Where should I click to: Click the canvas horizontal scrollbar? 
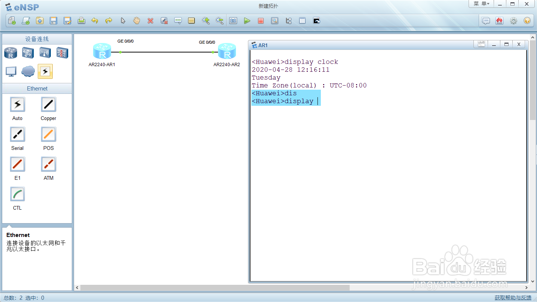pos(215,287)
